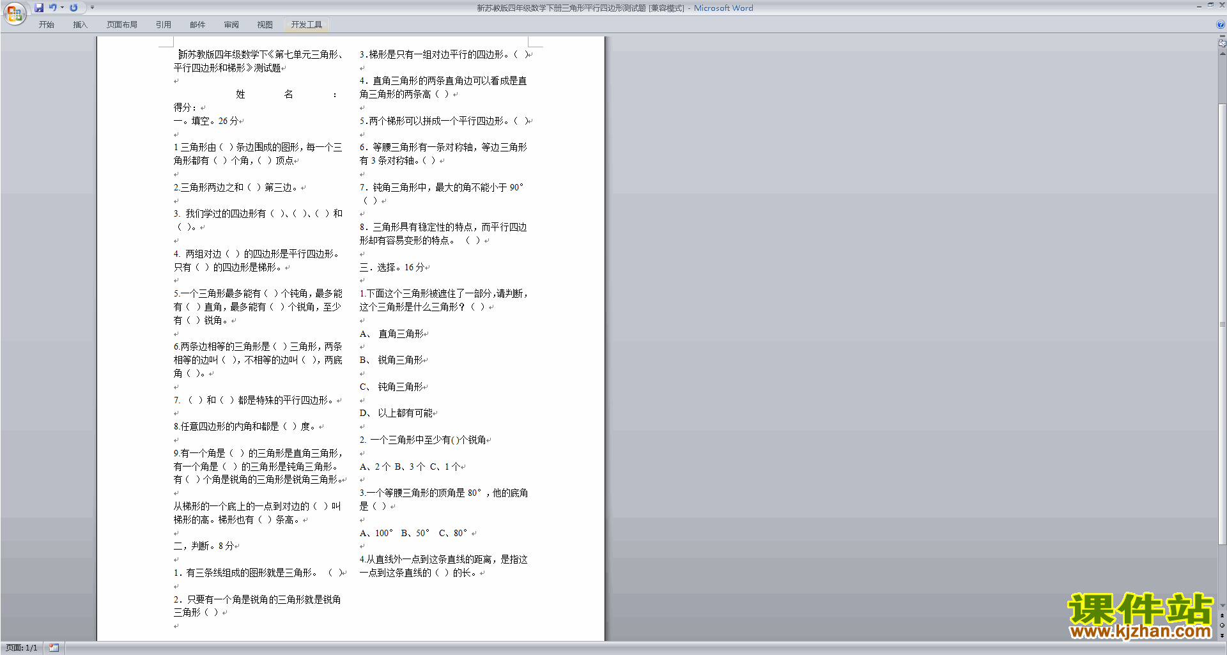Click the line 8.任意四边形的内角和都是（ ）度
This screenshot has width=1227, height=655.
click(245, 426)
